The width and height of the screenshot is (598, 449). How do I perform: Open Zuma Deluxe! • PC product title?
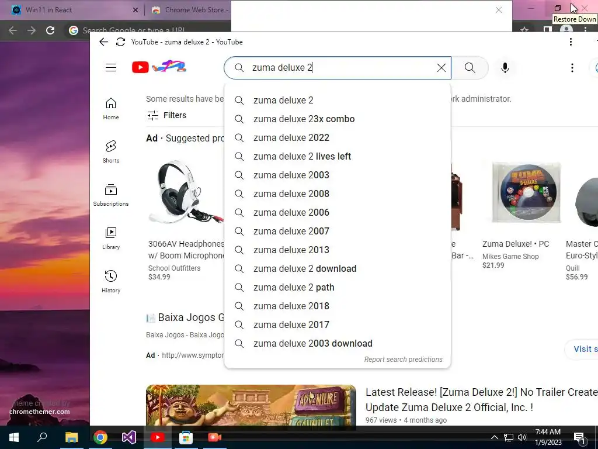click(x=516, y=244)
